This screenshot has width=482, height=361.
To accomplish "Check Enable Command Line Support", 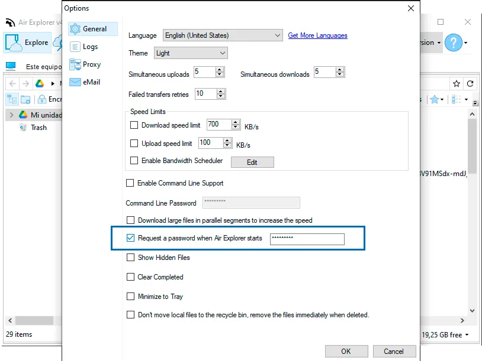I will [130, 183].
